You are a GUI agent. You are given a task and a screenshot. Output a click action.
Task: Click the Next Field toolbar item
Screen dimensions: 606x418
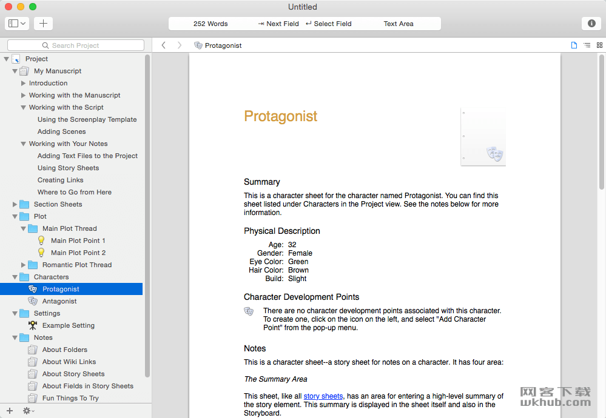coord(278,24)
